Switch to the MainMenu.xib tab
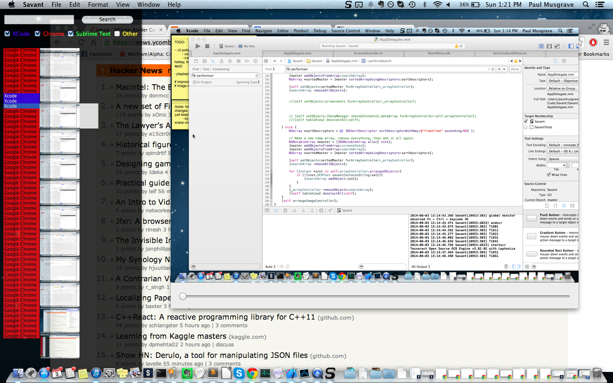Screen dimensions: 613x383 click(x=439, y=53)
